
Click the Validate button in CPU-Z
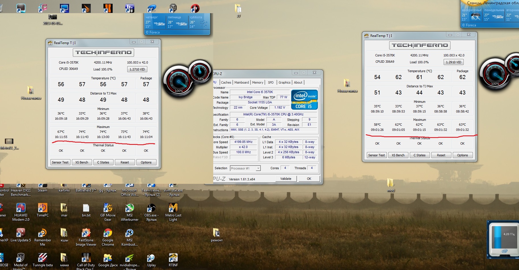[285, 179]
